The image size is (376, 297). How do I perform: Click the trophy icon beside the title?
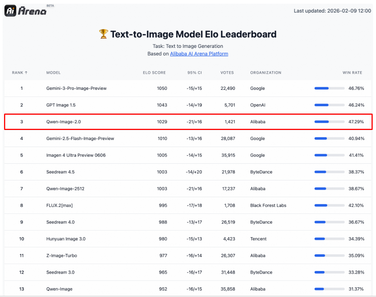pos(103,35)
